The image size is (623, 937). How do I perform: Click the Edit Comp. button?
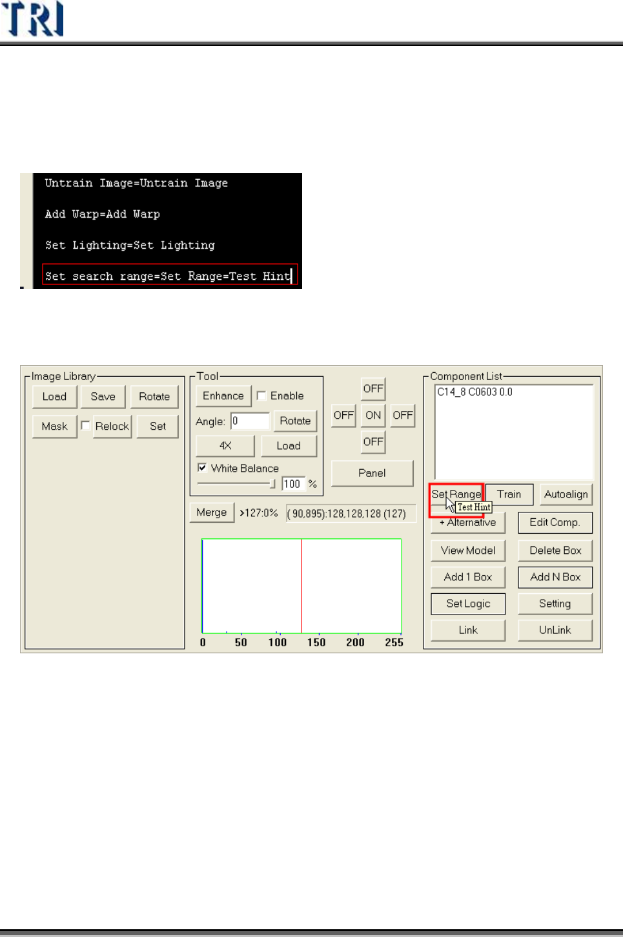555,523
